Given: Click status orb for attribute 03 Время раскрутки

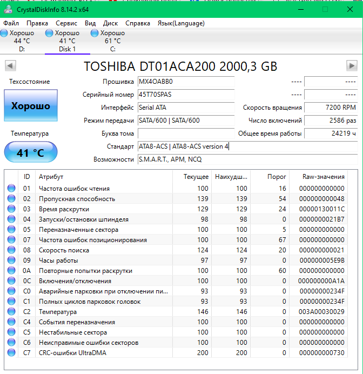Looking at the screenshot, I should coord(11,209).
